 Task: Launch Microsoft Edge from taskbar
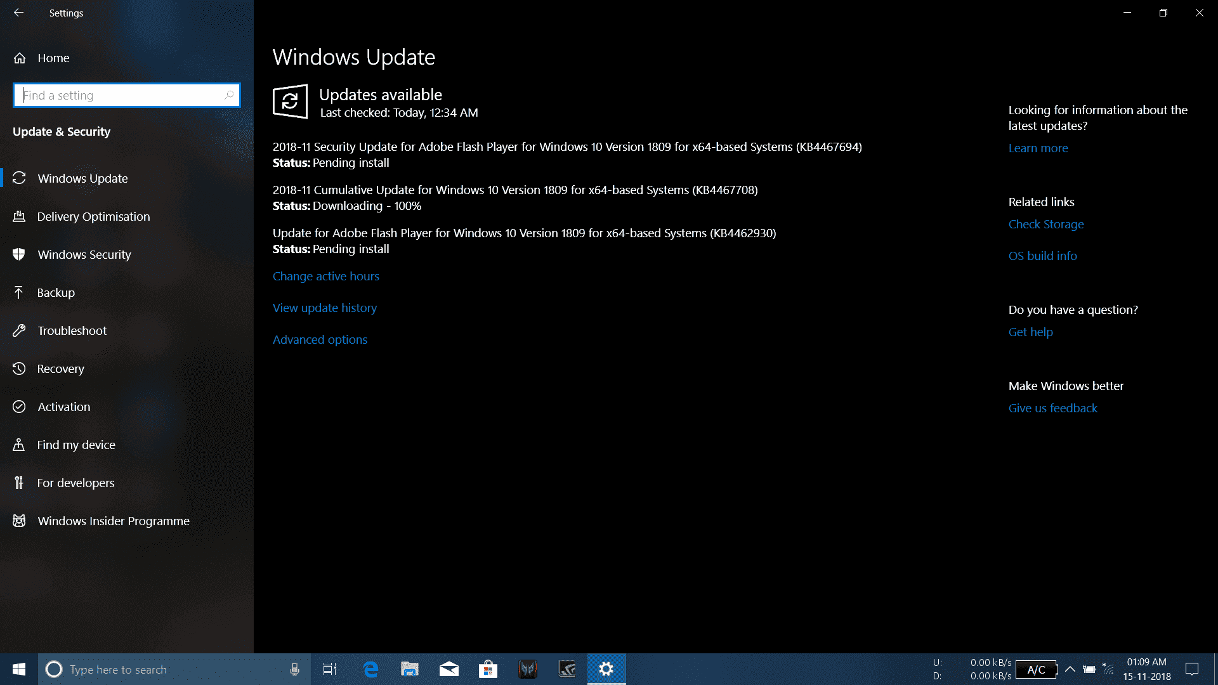pyautogui.click(x=370, y=669)
